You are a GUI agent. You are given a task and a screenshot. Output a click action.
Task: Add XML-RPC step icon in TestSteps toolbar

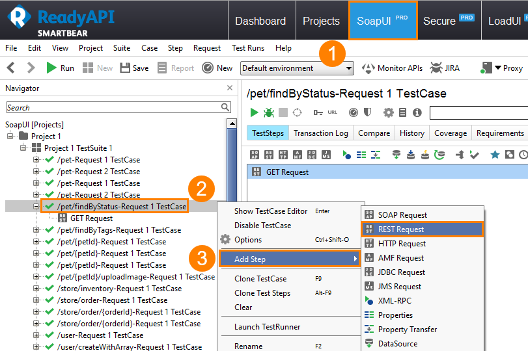coord(347,155)
